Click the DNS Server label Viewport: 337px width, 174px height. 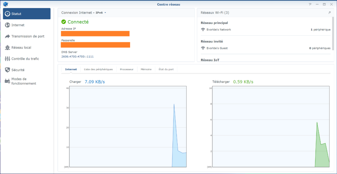pyautogui.click(x=69, y=52)
